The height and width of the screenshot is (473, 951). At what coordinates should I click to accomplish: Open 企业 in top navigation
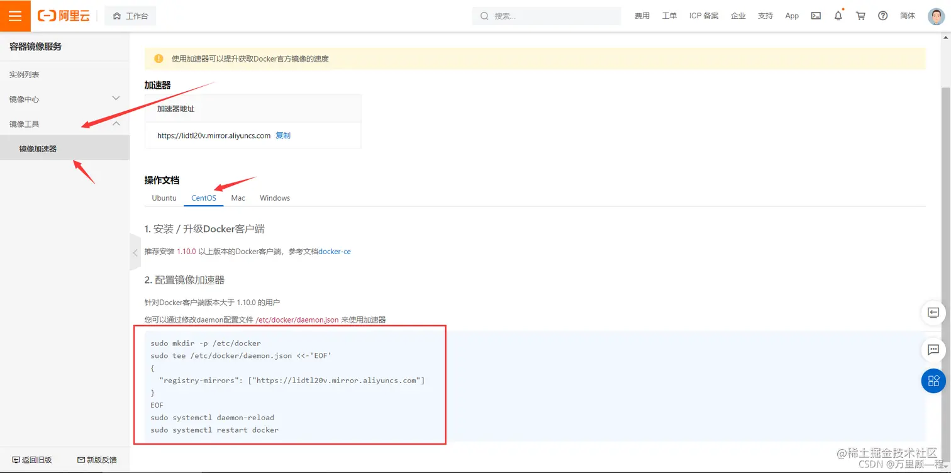click(738, 16)
